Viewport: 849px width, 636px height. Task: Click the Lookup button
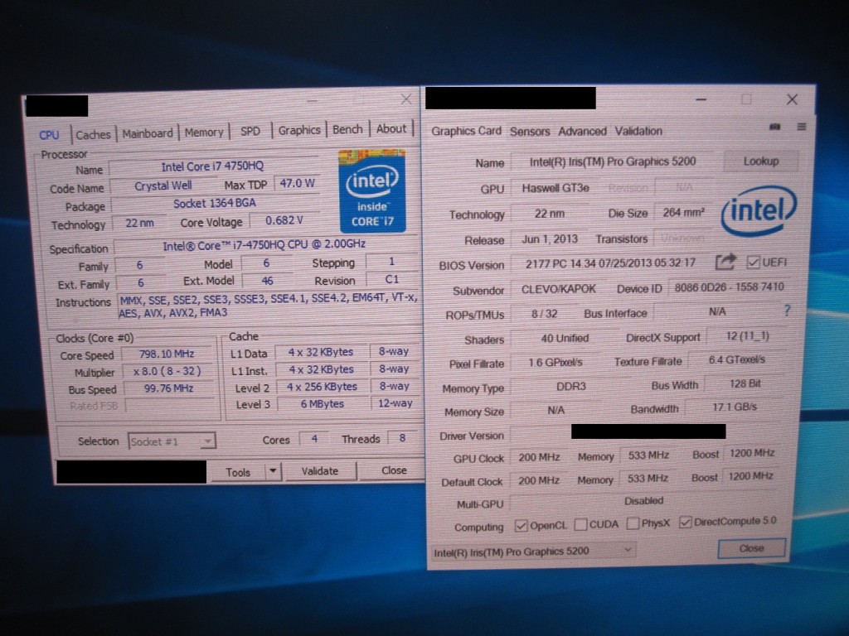[x=761, y=161]
